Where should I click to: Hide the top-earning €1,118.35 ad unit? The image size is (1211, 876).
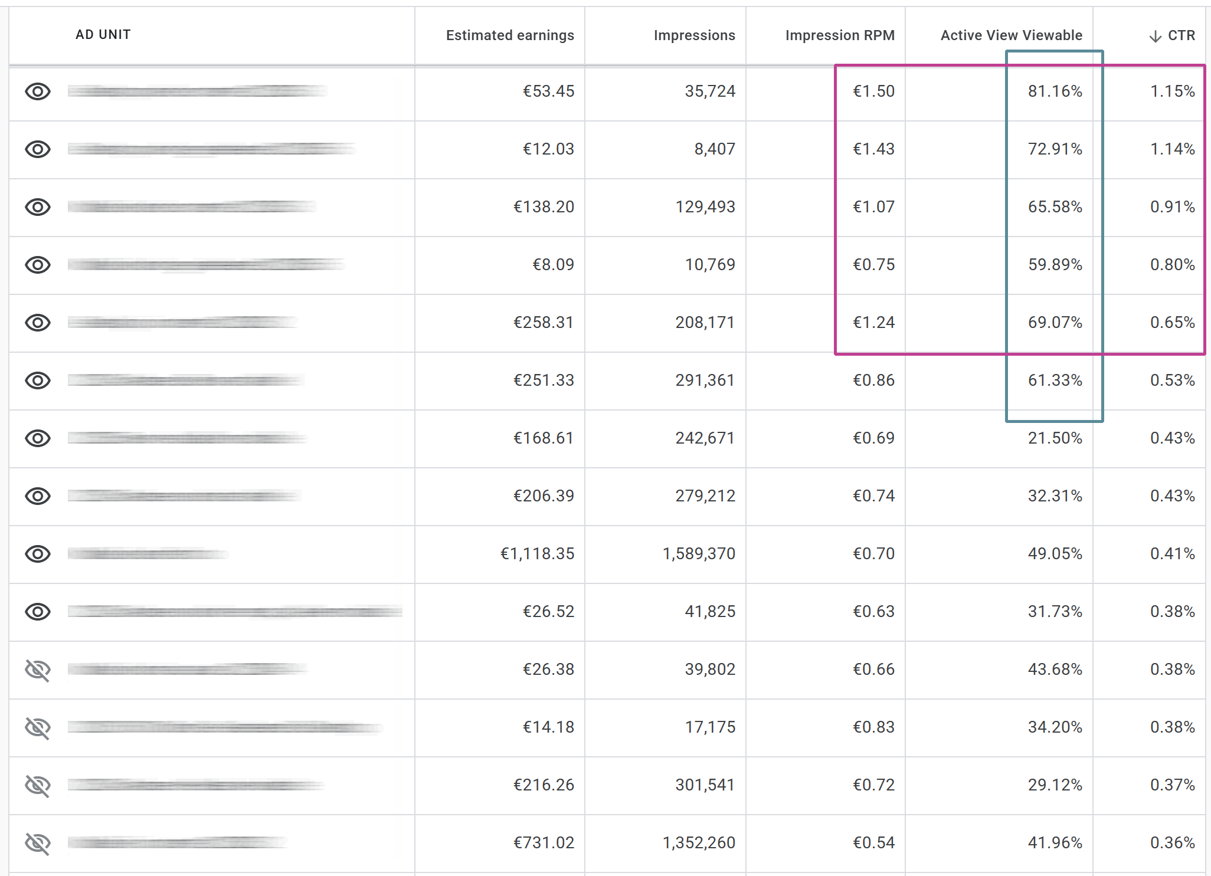38,554
